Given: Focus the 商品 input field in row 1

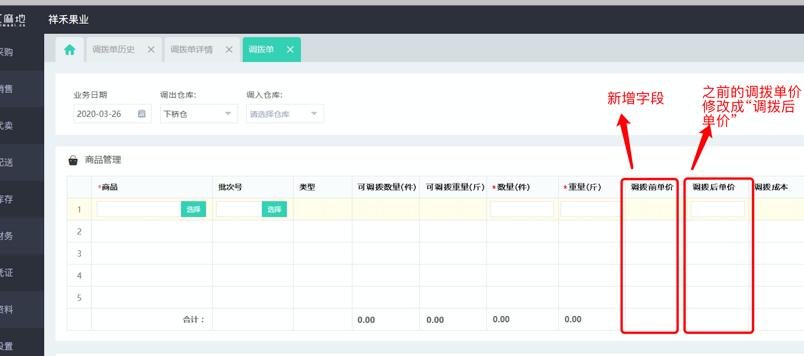Looking at the screenshot, I should pos(139,209).
